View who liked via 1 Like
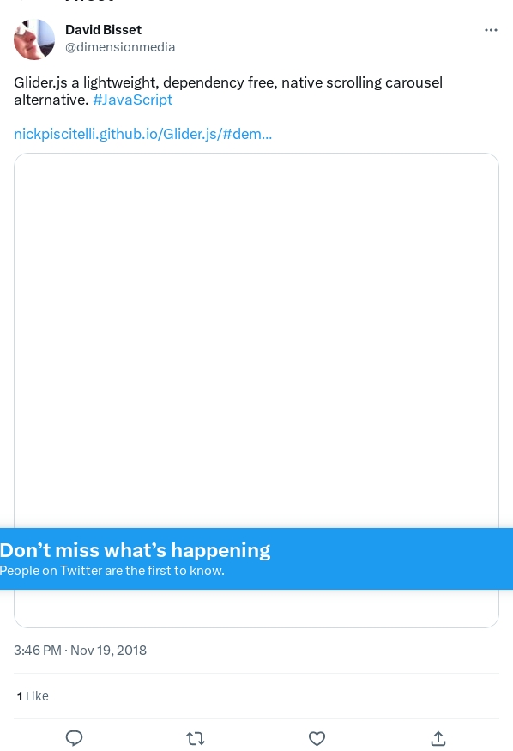Screen dimensions: 513x751 33,696
